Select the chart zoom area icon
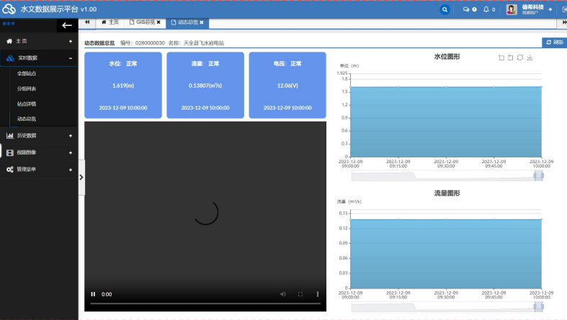567x320 pixels. coord(501,58)
